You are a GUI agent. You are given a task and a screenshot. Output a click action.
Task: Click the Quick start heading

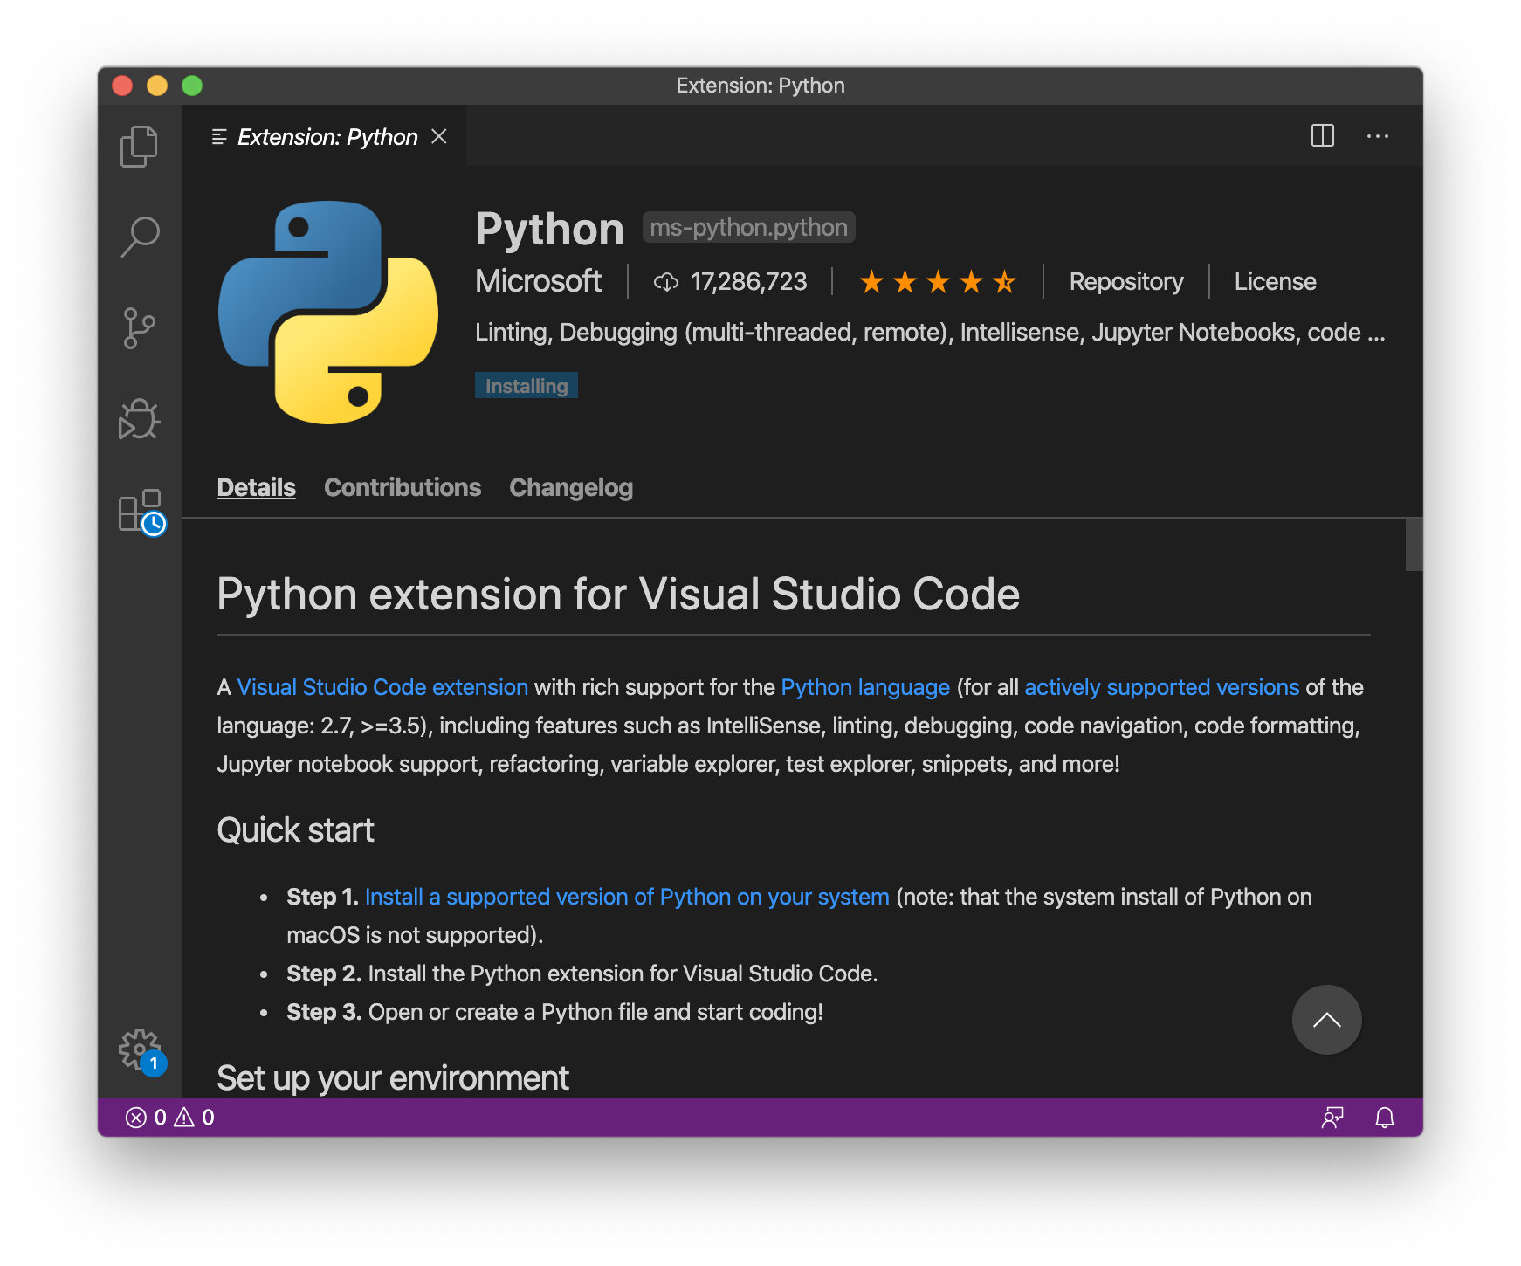295,829
